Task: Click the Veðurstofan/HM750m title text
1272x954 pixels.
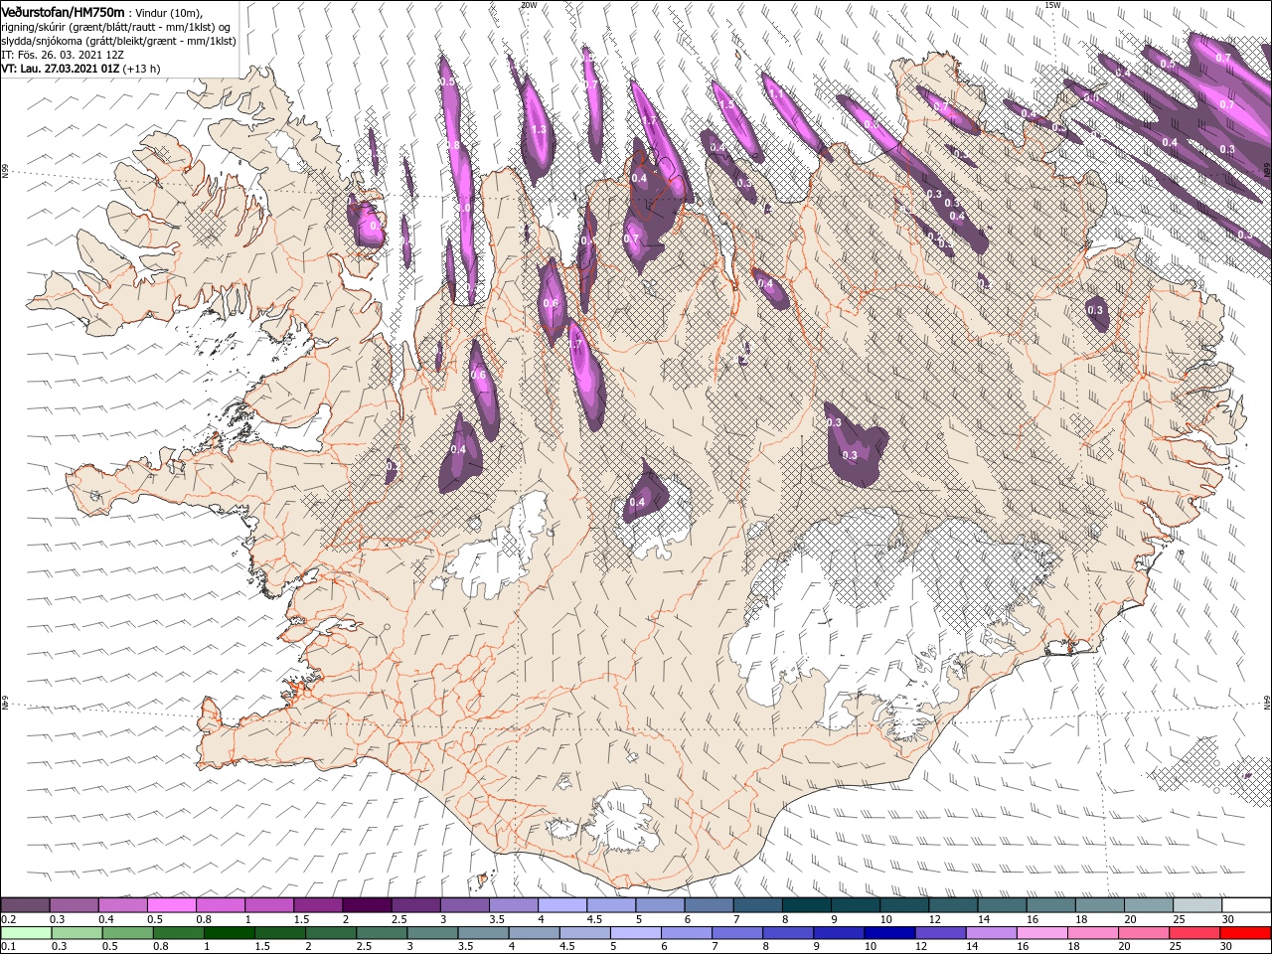Action: coord(64,11)
